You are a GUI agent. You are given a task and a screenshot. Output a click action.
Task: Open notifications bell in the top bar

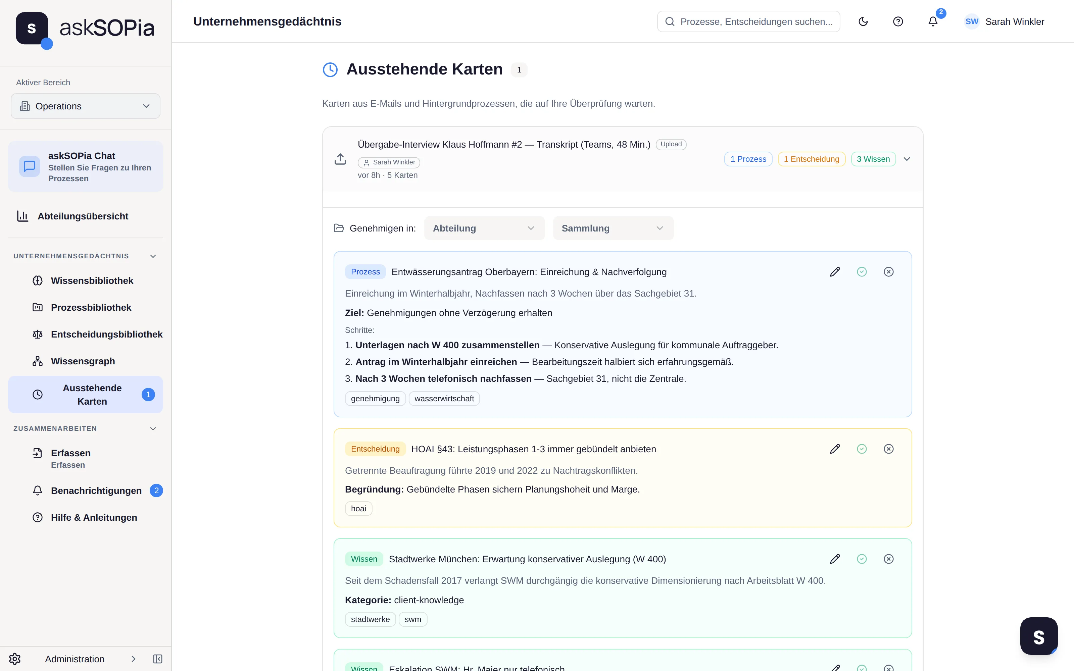(x=933, y=21)
